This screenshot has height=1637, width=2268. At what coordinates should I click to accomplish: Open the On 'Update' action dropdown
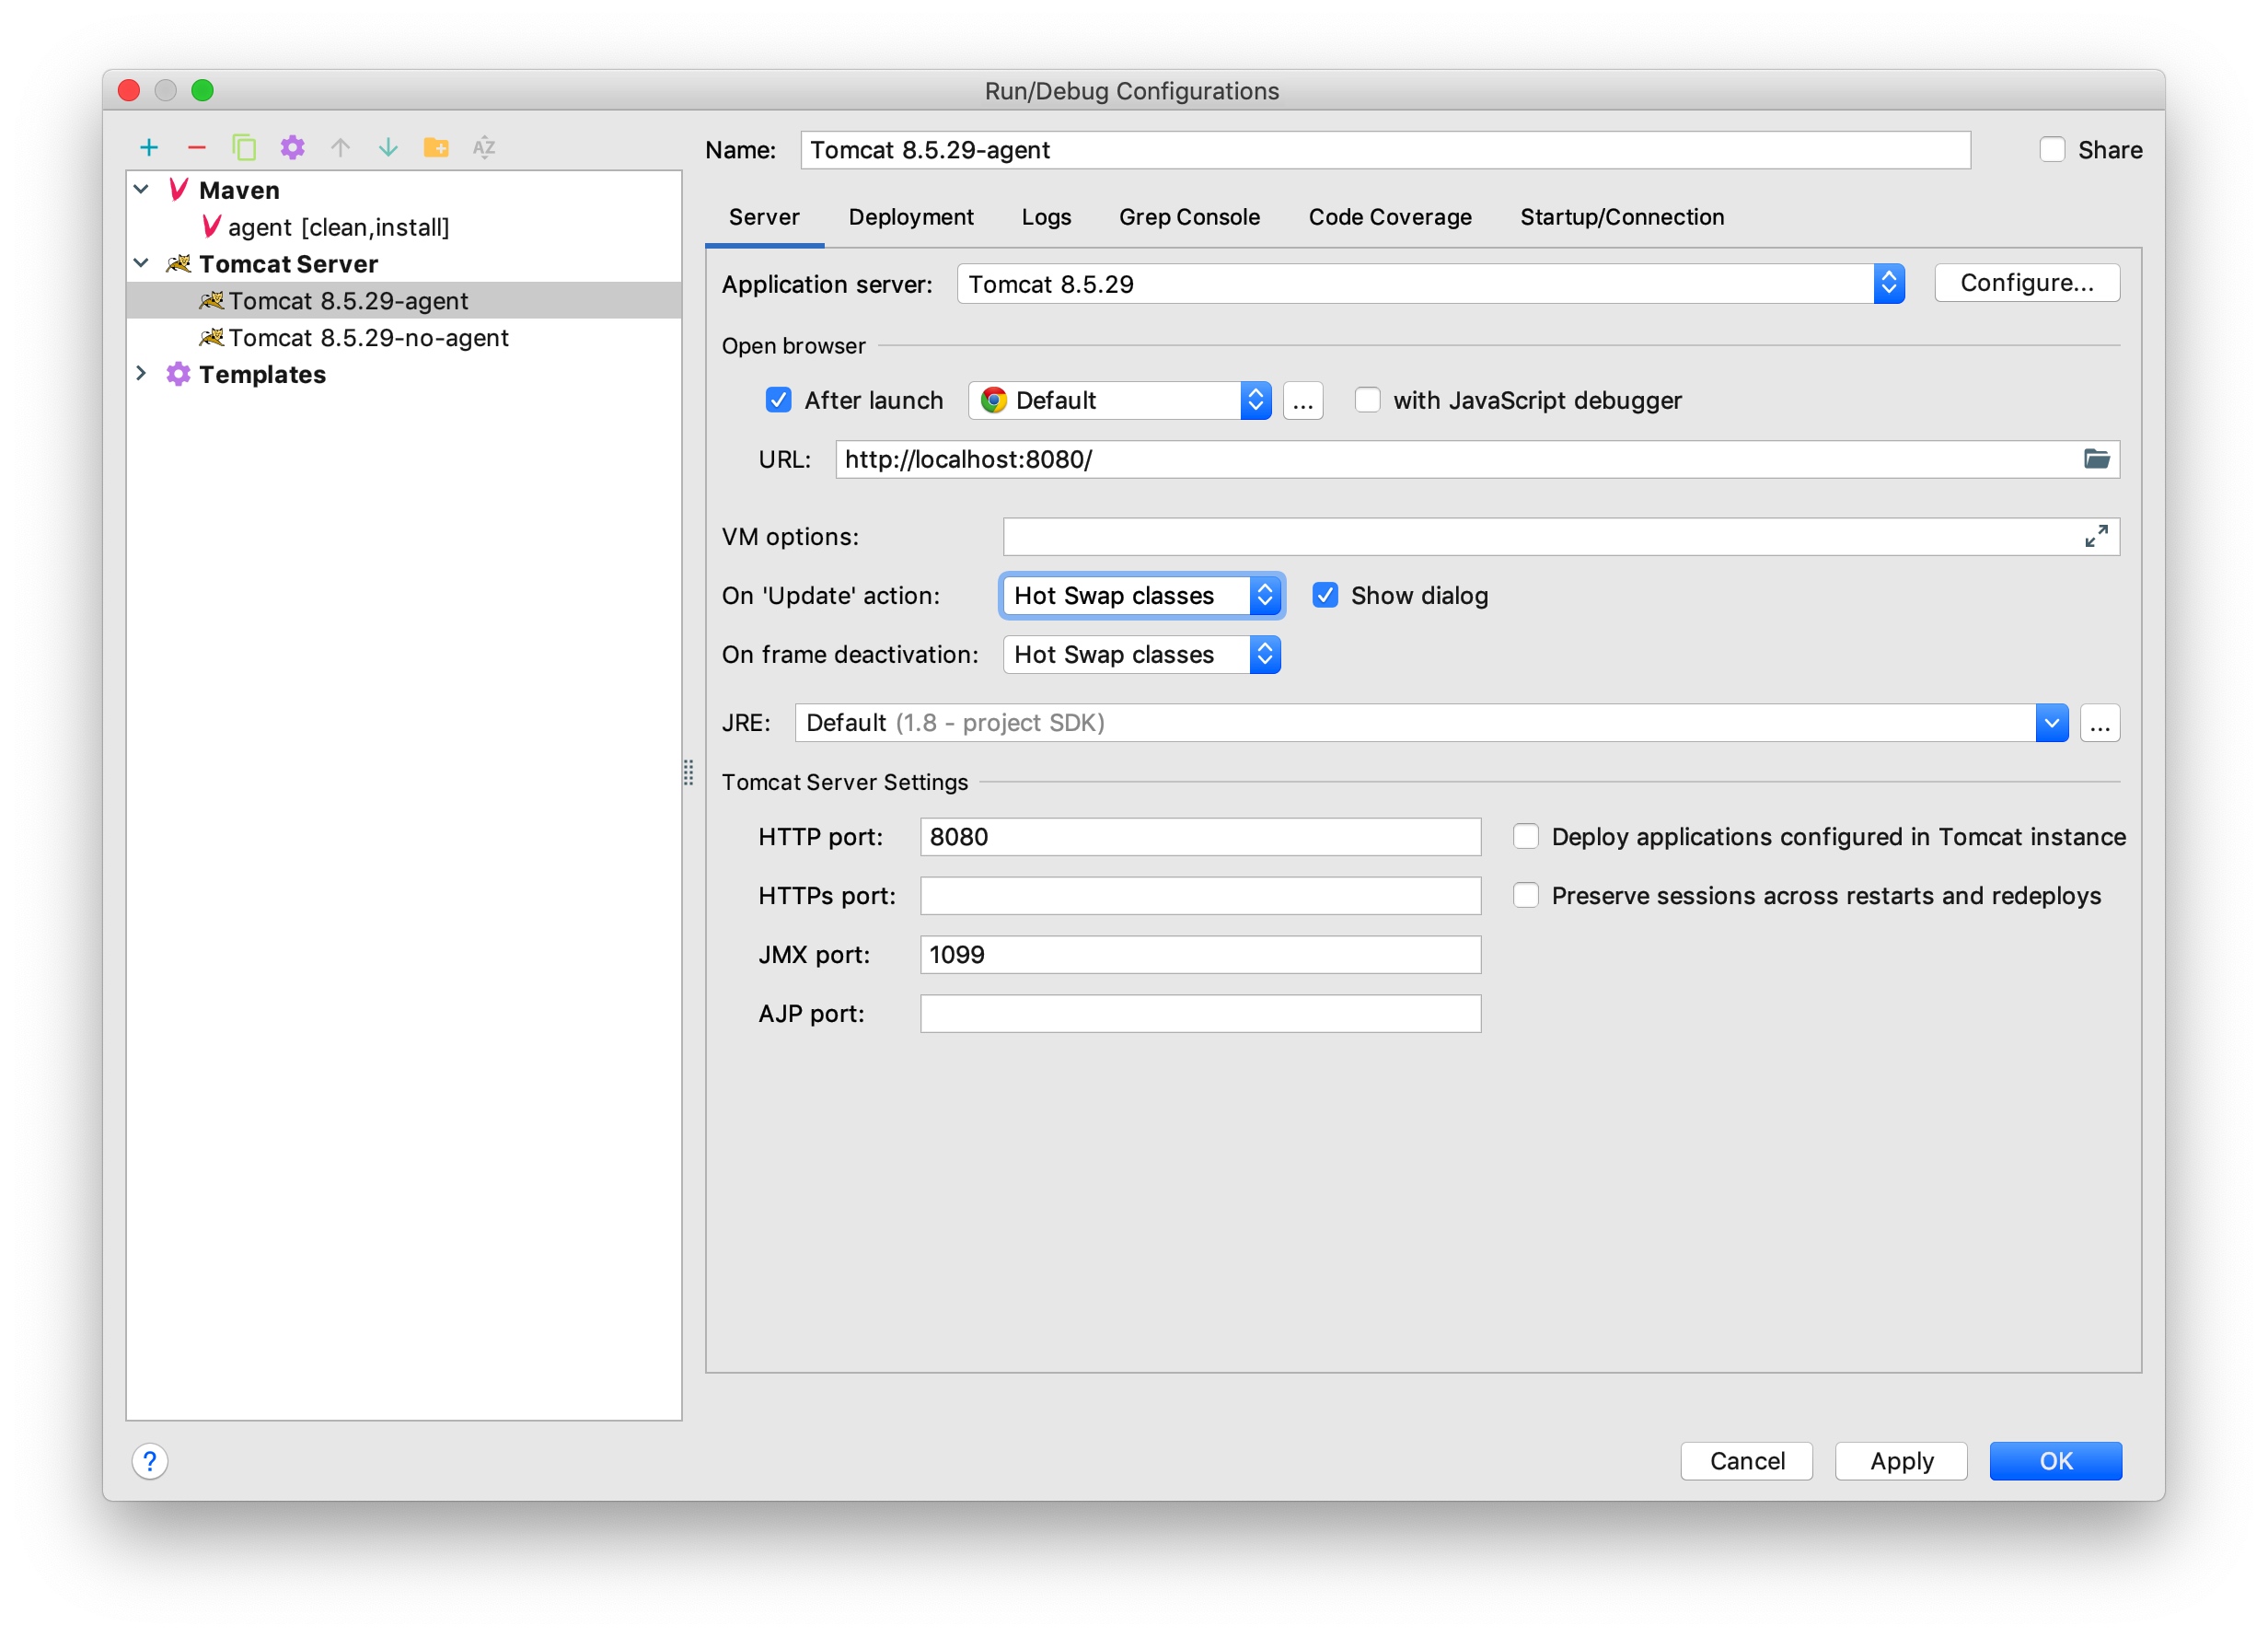point(1141,596)
